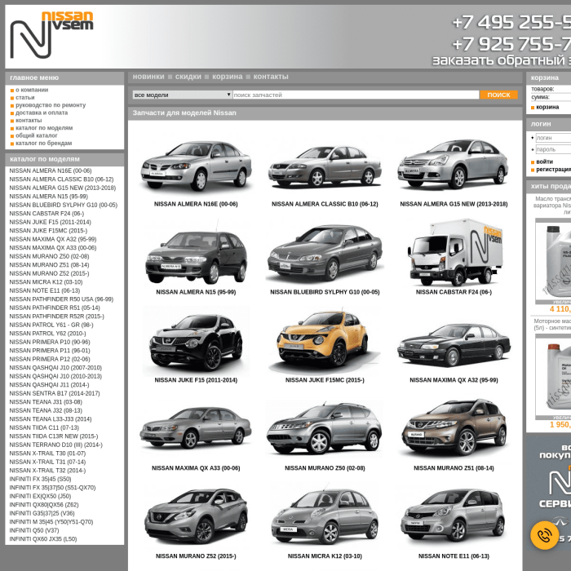Select Nissan Maxima QX A33 car image
This screenshot has width=571, height=571.
pos(196,428)
